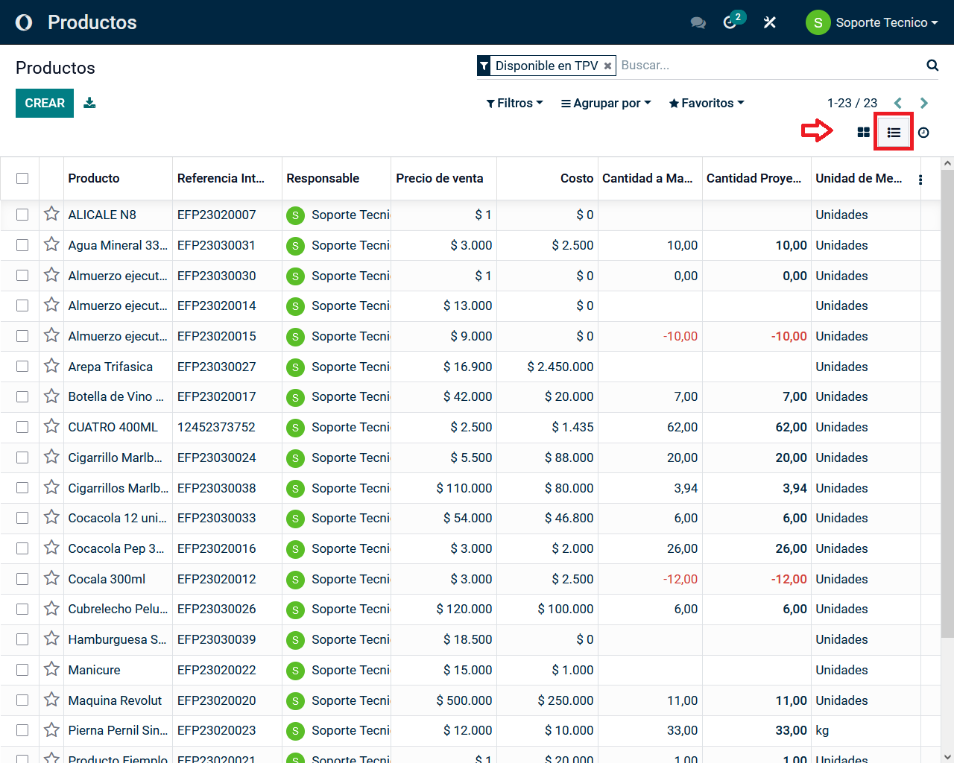Open the activities clock icon with badge

click(x=730, y=22)
